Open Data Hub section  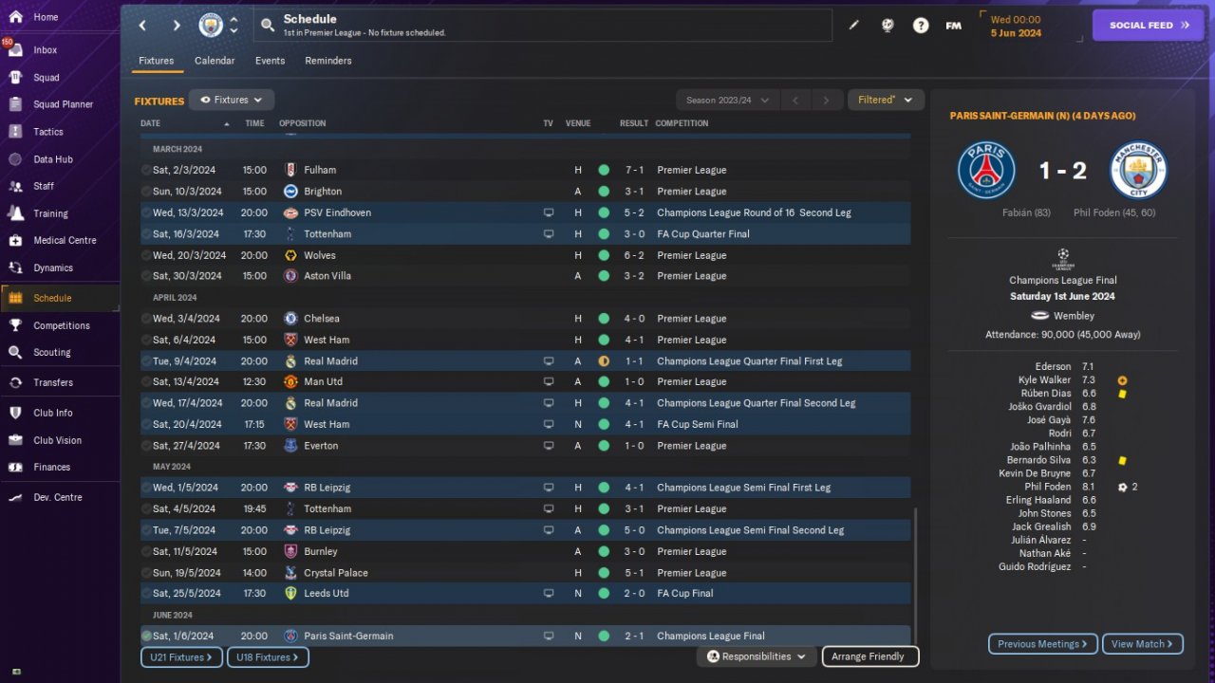[x=52, y=159]
